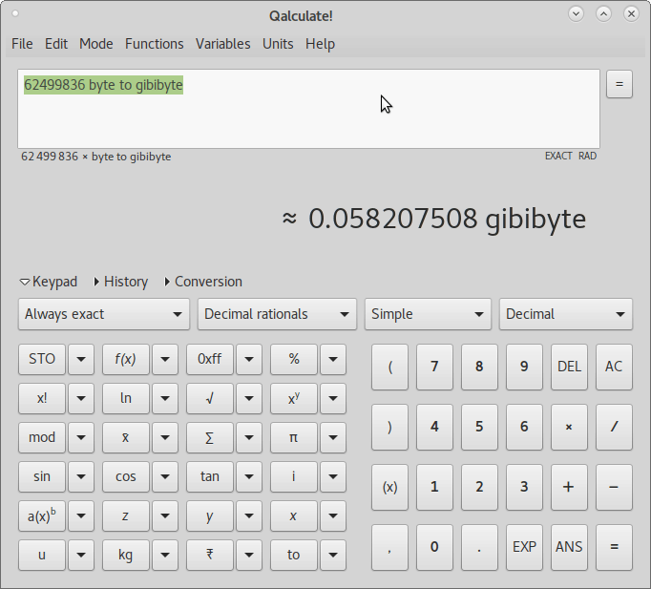Open the Decimal rationals dropdown

pyautogui.click(x=276, y=314)
